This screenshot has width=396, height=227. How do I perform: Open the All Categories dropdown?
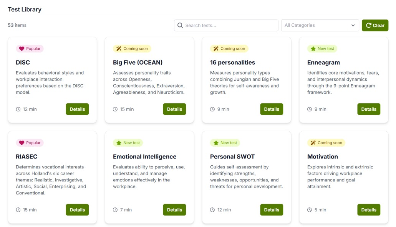tap(320, 26)
